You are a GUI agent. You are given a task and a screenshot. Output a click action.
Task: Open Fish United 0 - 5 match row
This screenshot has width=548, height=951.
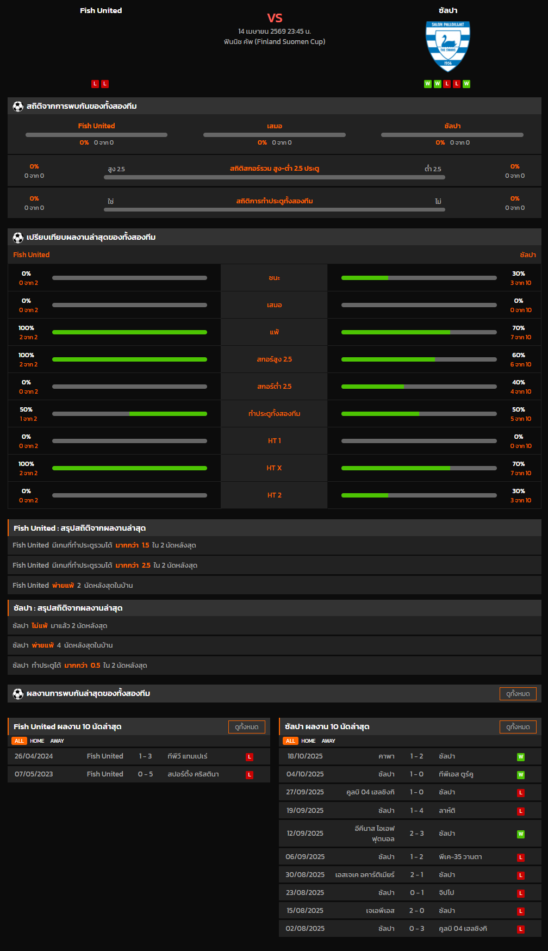pyautogui.click(x=139, y=774)
